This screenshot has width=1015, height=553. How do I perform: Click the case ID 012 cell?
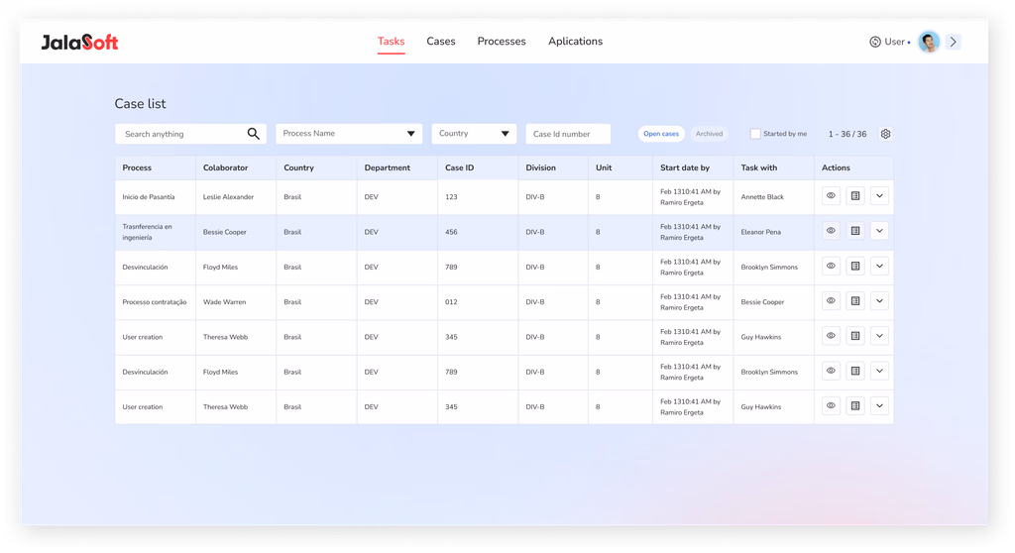[478, 301]
